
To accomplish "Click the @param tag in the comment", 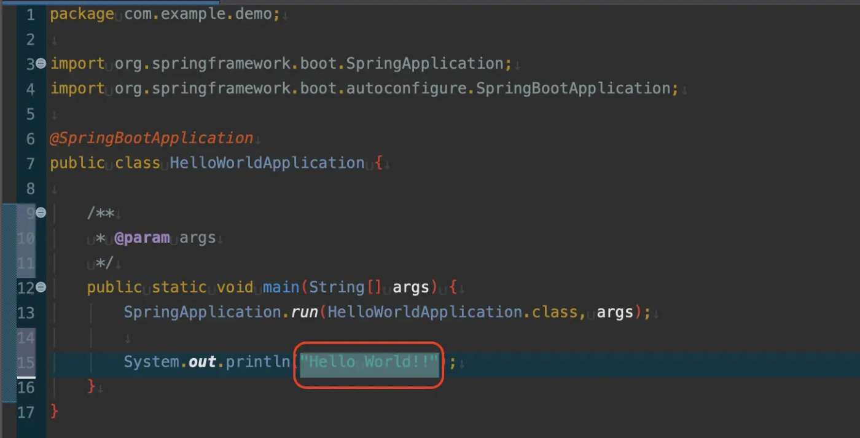I will pos(142,238).
